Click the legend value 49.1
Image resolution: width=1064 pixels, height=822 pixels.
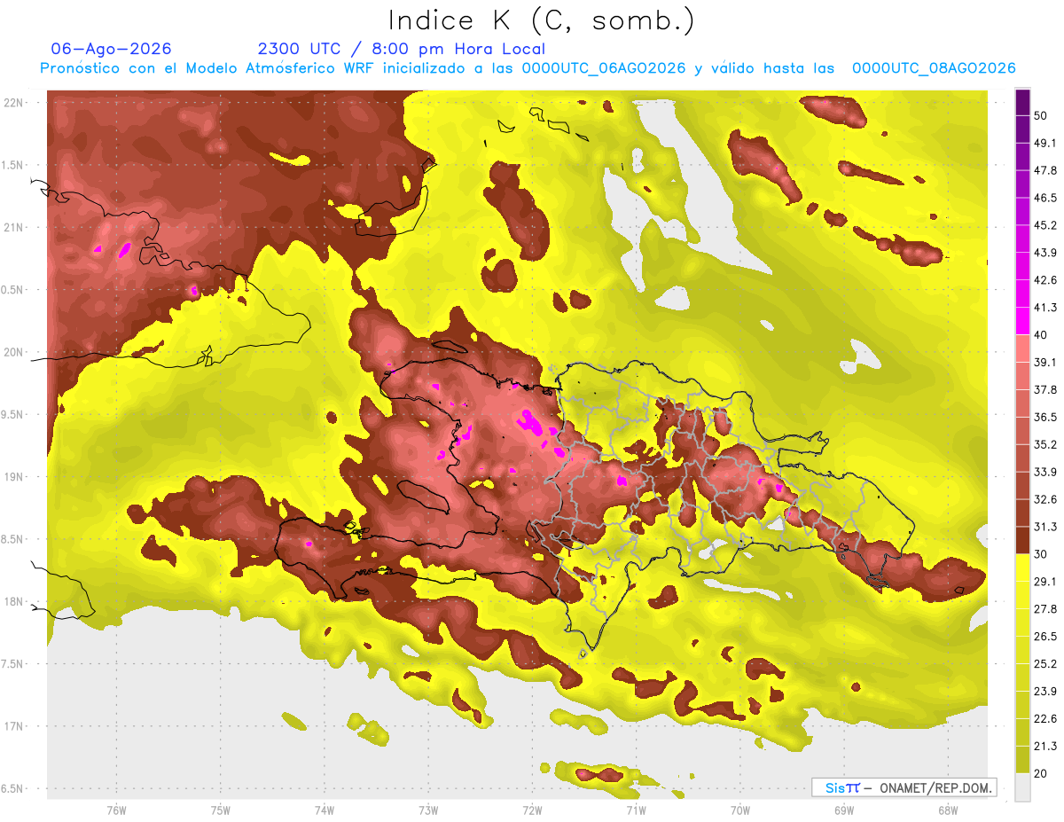point(1045,143)
